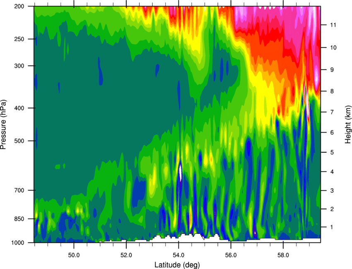Click the 3 km height label
The height and width of the screenshot is (269, 352).
click(332, 190)
